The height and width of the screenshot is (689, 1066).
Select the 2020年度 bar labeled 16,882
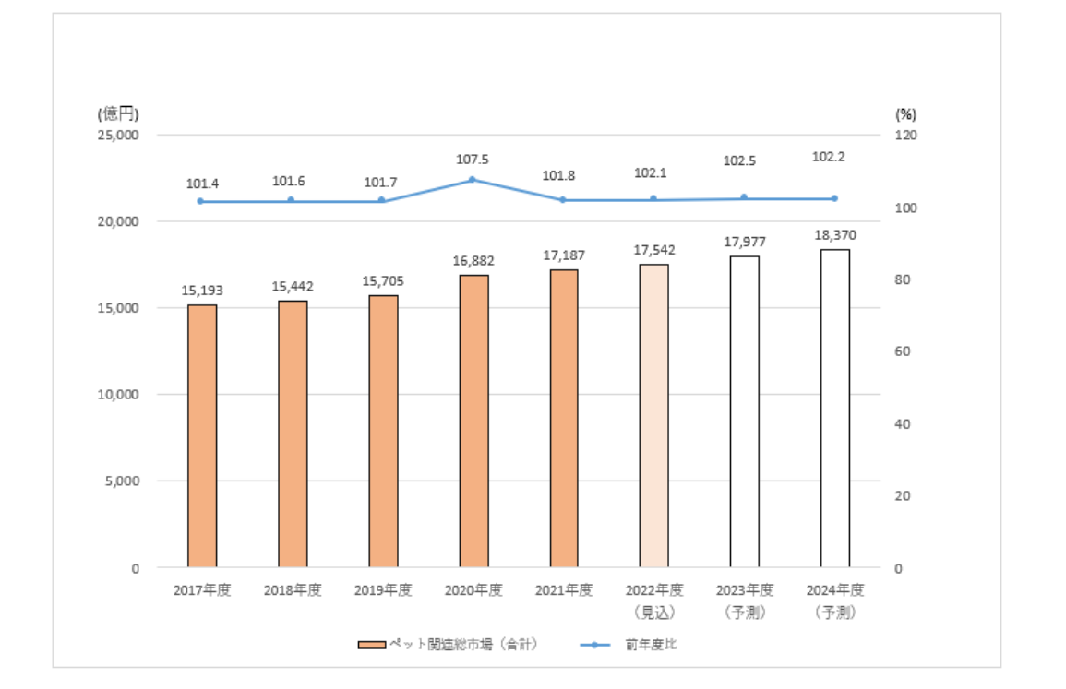[x=473, y=421]
